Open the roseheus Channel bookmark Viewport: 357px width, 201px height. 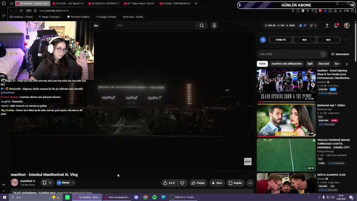click(x=22, y=17)
